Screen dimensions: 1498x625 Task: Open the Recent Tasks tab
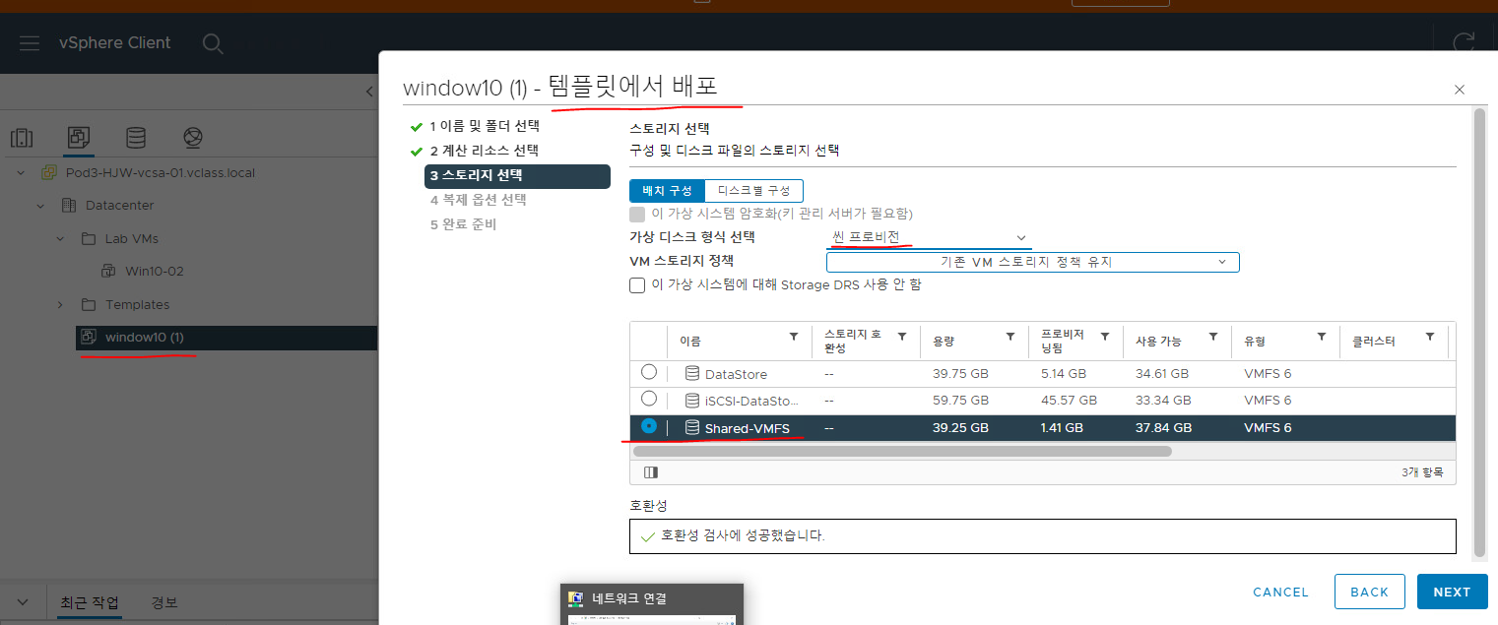click(x=90, y=602)
